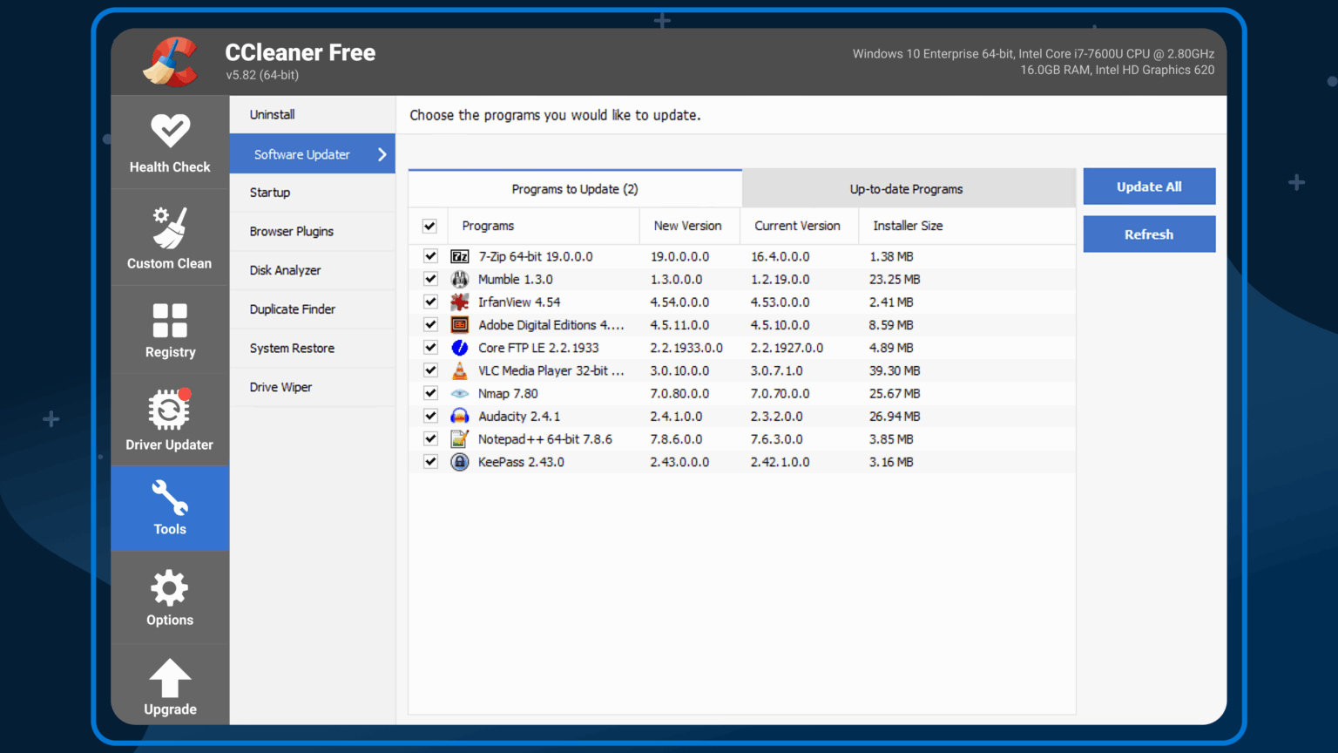
Task: Expand Software Updater via its chevron arrow
Action: point(381,153)
